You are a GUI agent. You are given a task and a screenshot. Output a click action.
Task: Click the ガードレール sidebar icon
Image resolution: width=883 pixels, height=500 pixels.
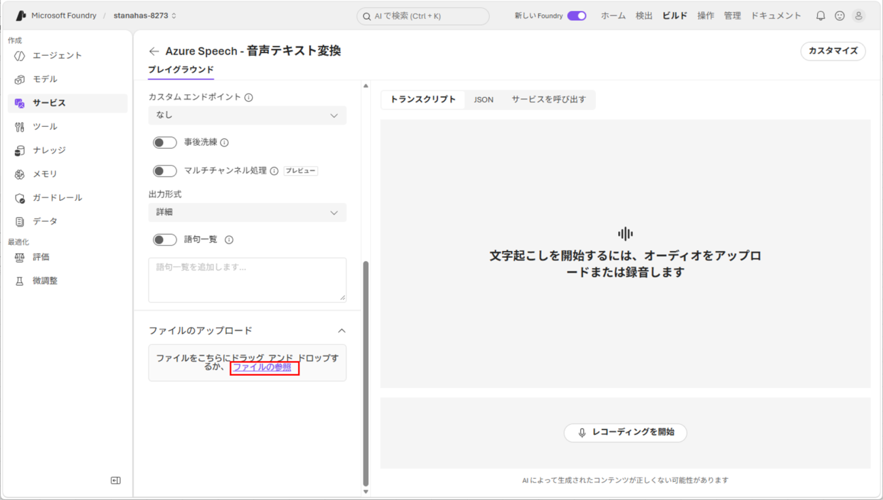click(x=20, y=198)
